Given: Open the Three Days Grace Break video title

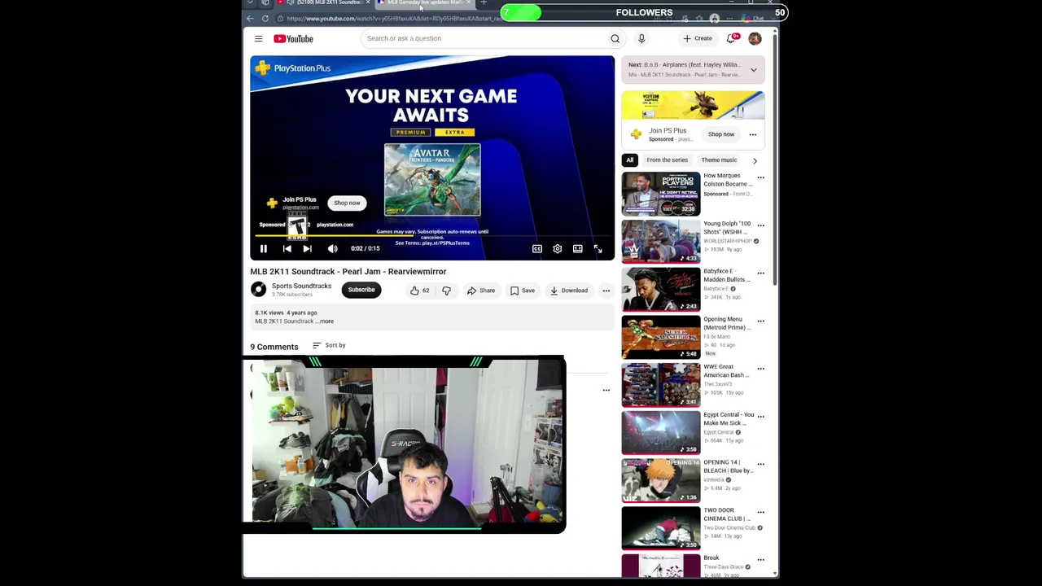Looking at the screenshot, I should coord(711,558).
